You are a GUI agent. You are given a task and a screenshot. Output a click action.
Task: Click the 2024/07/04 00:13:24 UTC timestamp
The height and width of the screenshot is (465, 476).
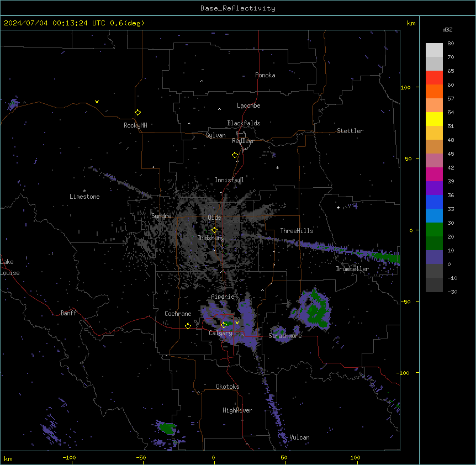pos(55,23)
